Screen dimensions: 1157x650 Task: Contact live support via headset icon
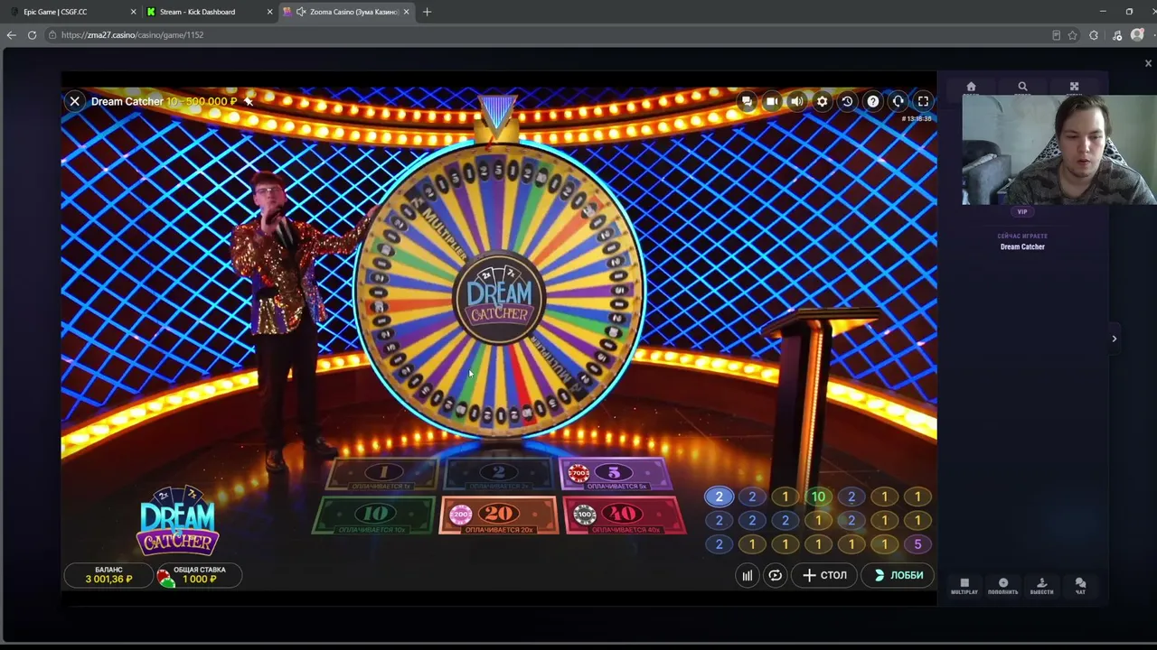click(x=898, y=102)
